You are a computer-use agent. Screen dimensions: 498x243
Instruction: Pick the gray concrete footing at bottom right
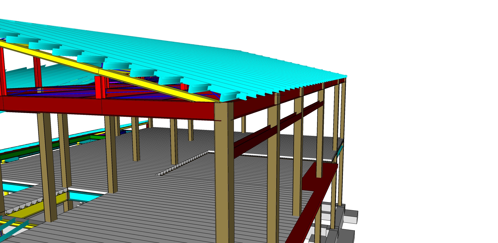(350, 217)
